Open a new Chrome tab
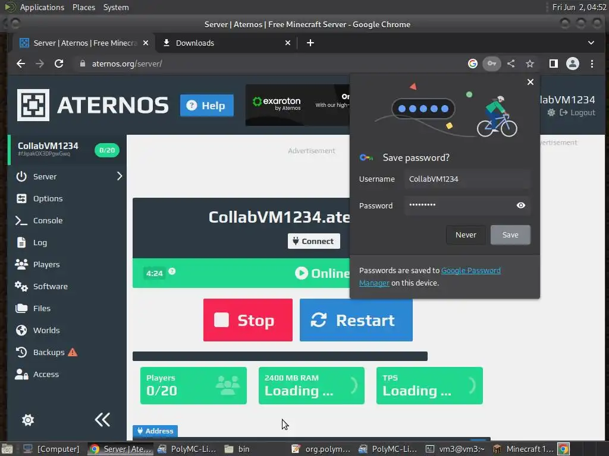Screen dimensions: 609x456 pyautogui.click(x=310, y=43)
